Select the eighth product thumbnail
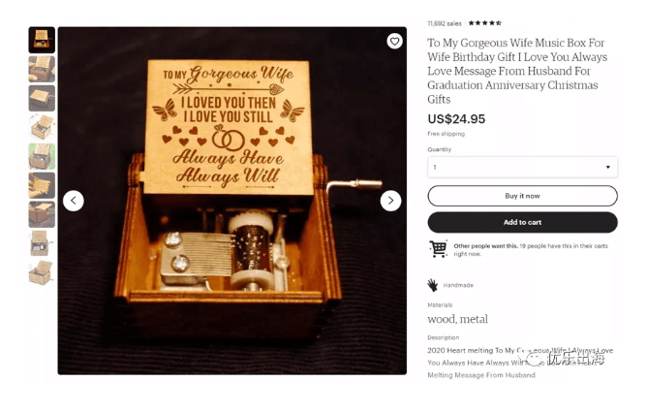 pyautogui.click(x=42, y=243)
